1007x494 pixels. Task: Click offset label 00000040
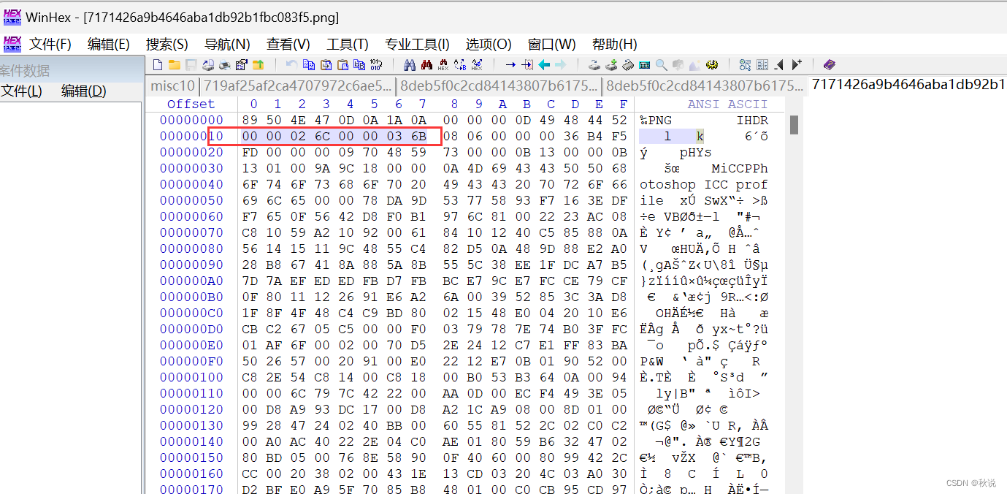[191, 184]
